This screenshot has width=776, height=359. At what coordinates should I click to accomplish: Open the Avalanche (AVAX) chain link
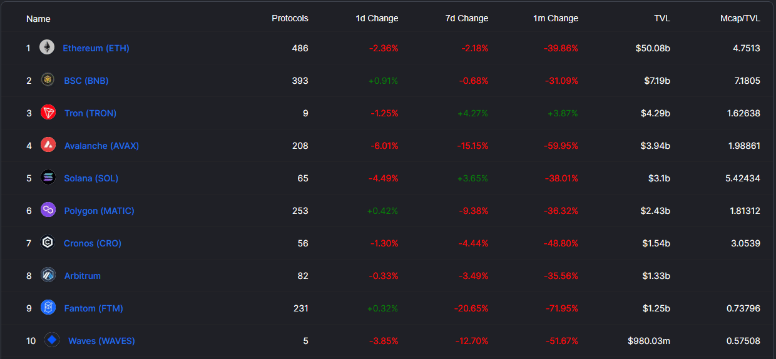(x=101, y=146)
